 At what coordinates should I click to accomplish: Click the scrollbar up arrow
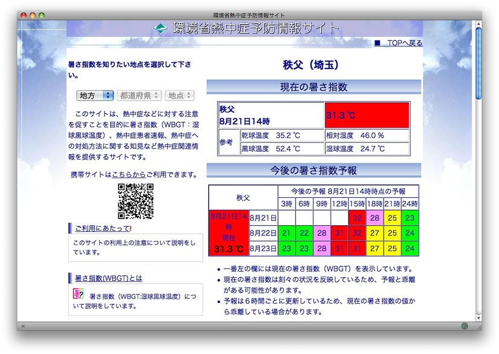[478, 24]
